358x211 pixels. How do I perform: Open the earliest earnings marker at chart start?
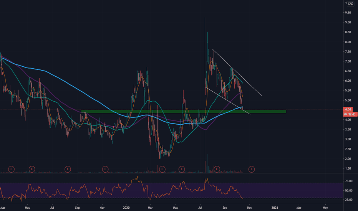click(11, 169)
